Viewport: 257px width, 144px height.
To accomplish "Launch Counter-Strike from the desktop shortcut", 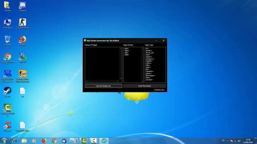I will (22, 24).
